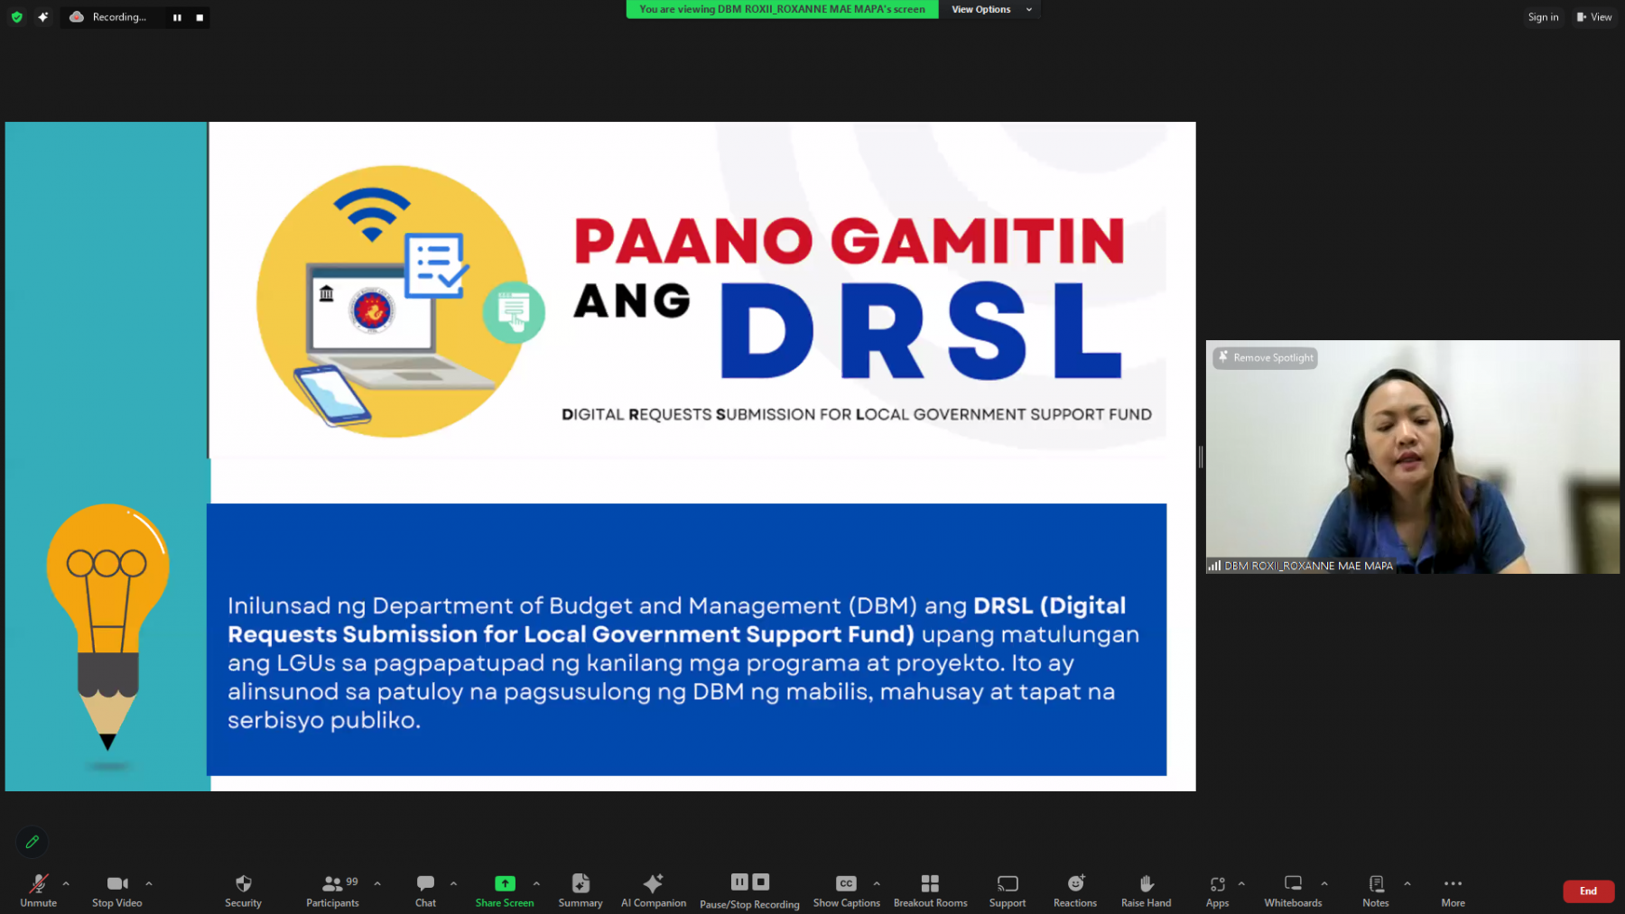Pause recording via top-left indicator
This screenshot has width=1625, height=914.
click(x=177, y=17)
